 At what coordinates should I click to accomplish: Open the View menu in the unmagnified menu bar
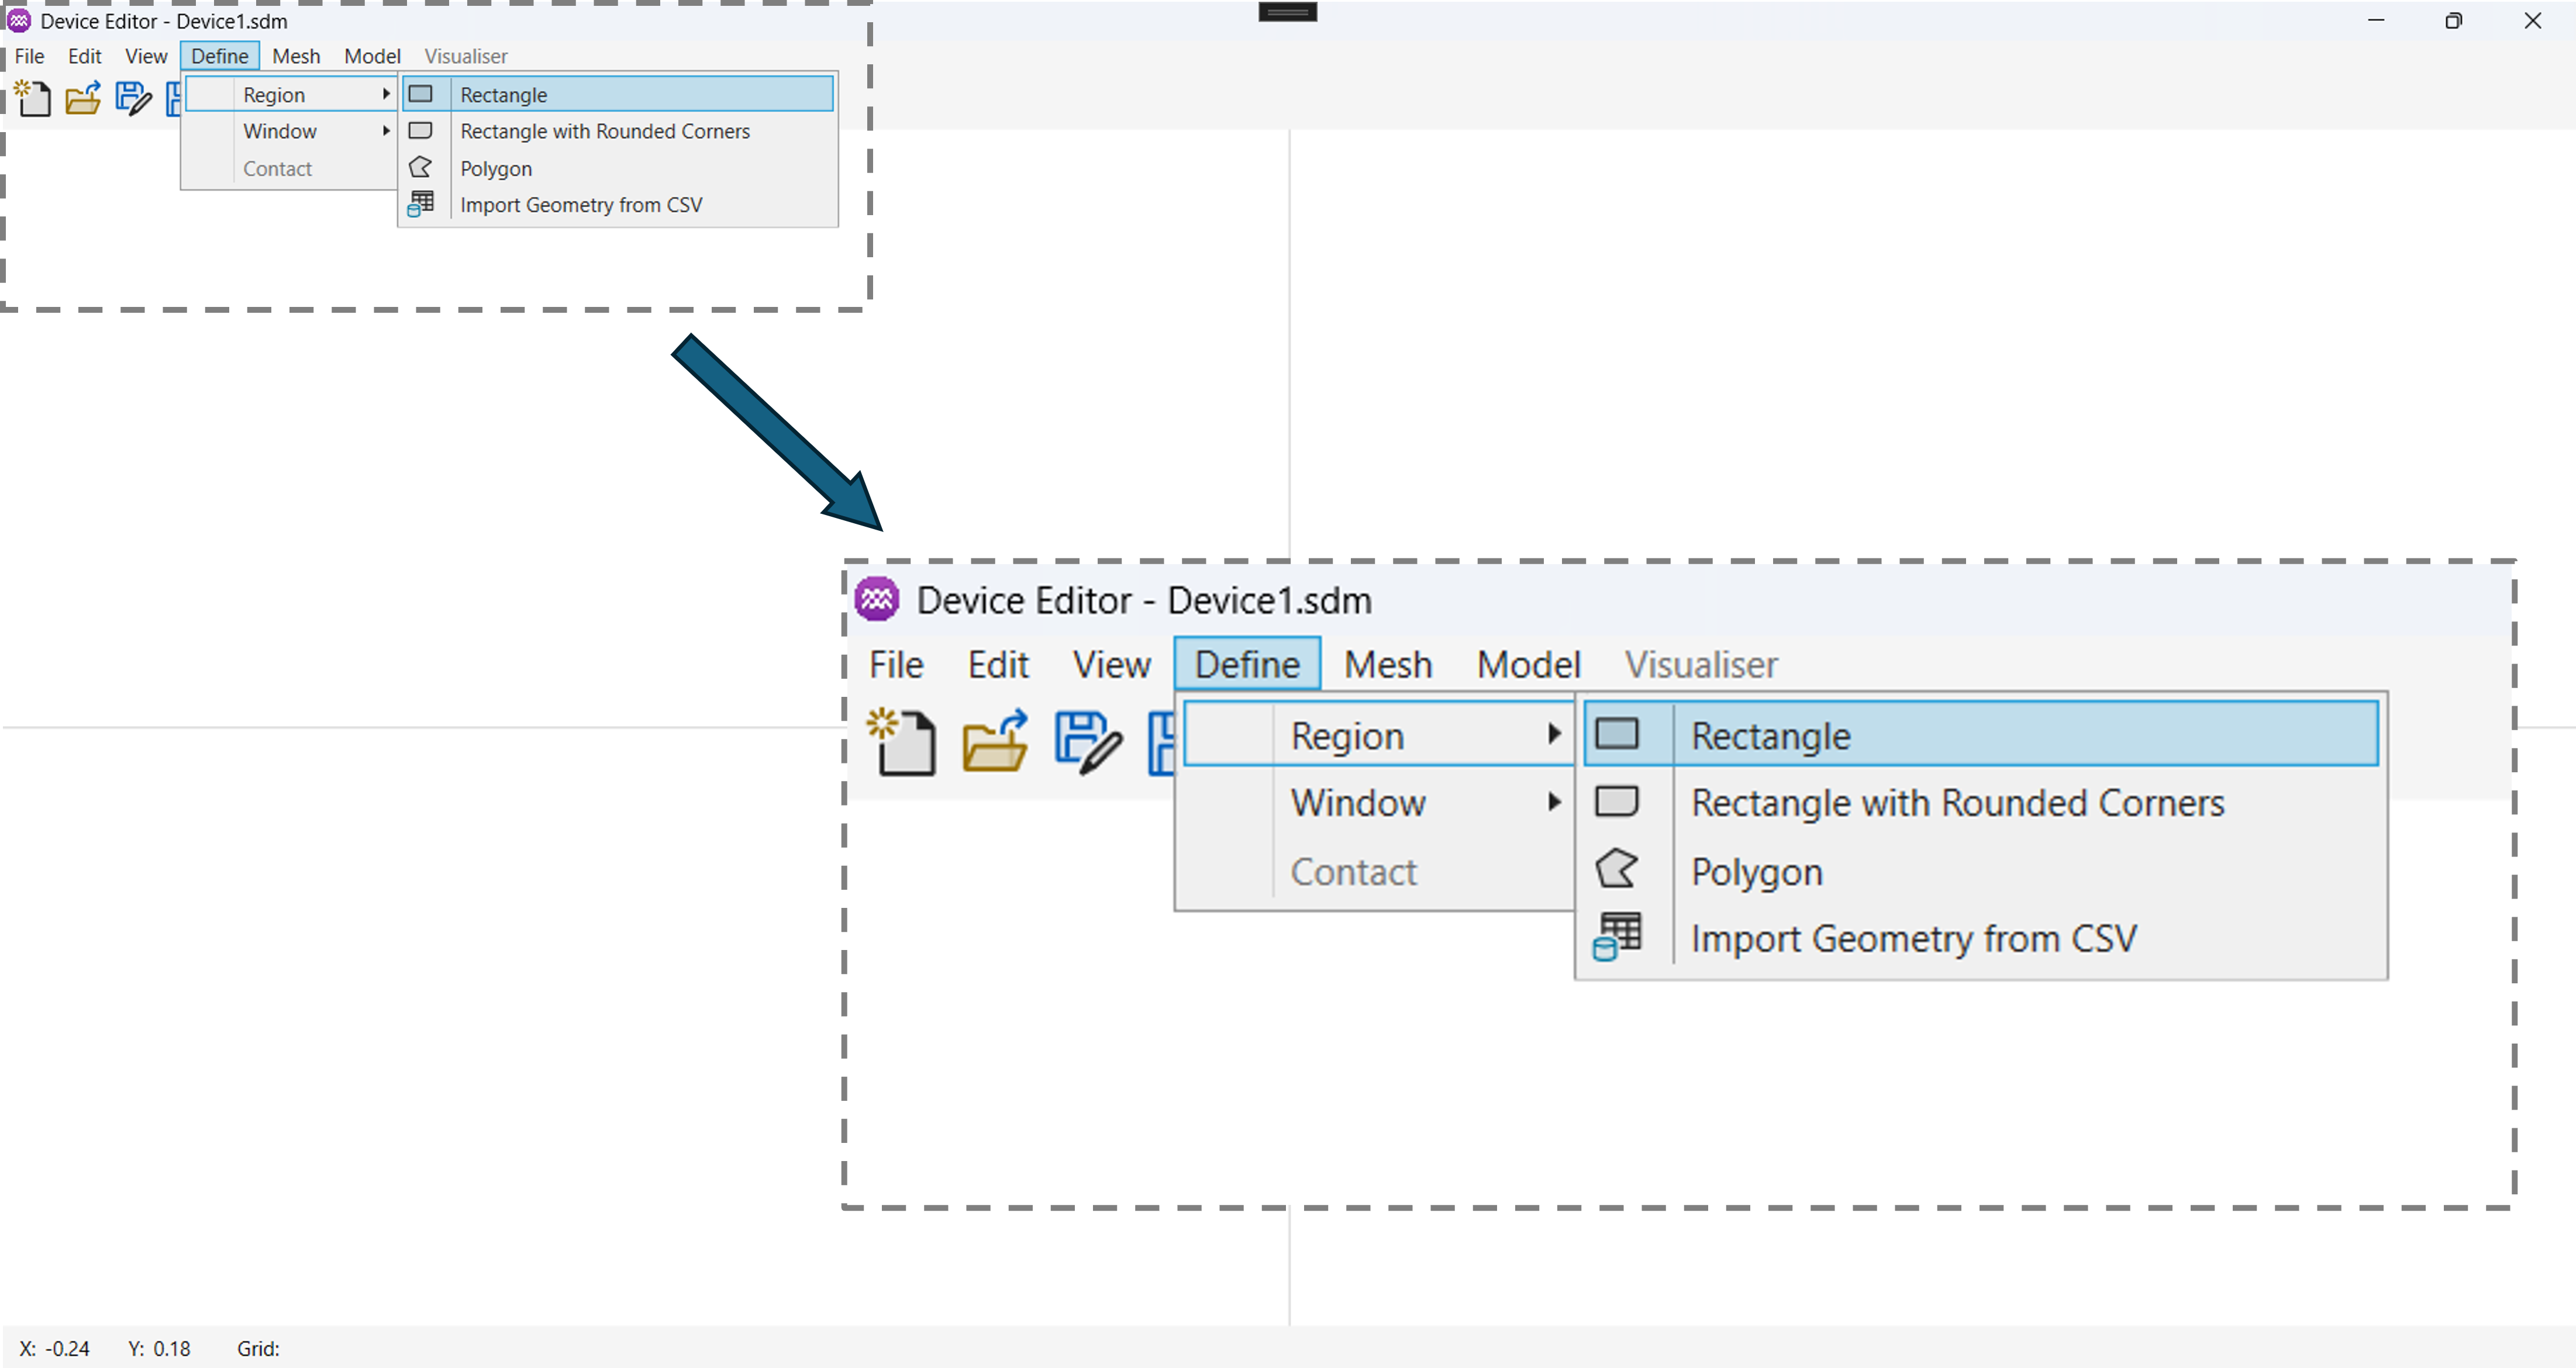coord(146,56)
